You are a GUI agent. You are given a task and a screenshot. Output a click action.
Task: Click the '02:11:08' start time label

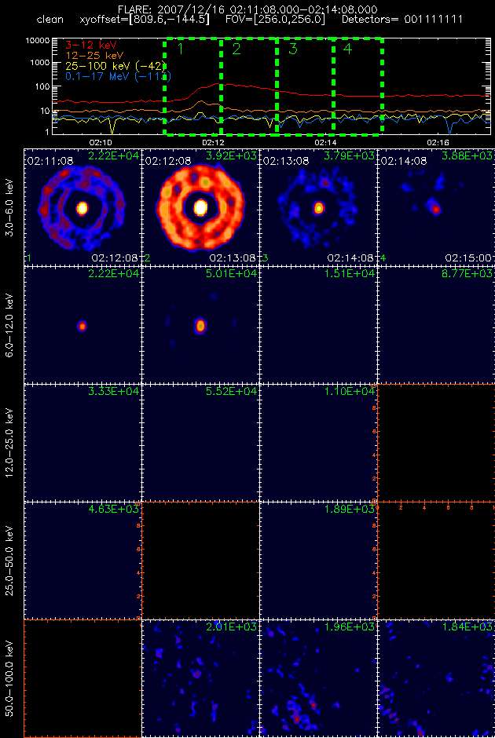tap(50, 162)
